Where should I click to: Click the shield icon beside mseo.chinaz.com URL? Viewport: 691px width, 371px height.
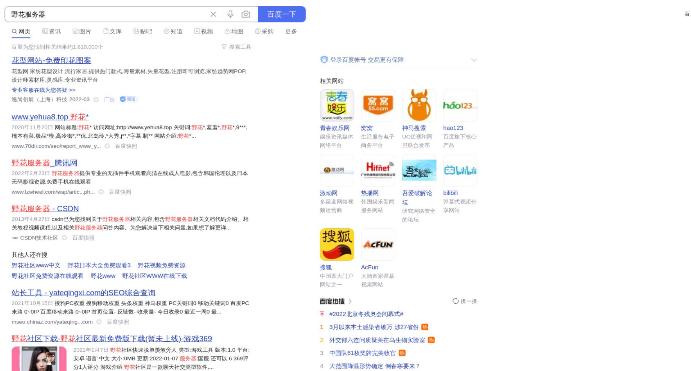(99, 322)
